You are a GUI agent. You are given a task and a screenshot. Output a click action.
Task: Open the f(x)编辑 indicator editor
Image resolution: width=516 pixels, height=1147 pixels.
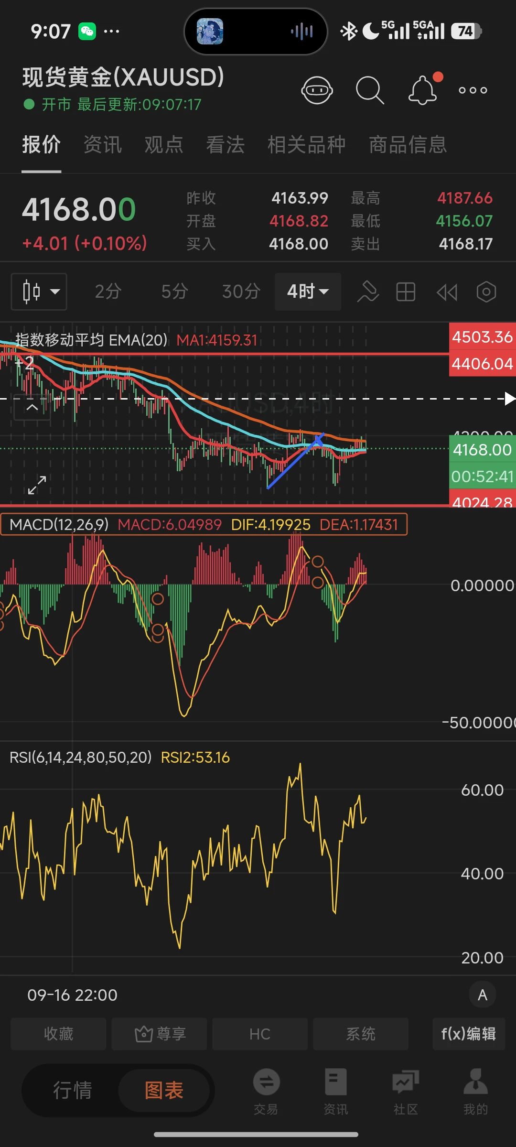coord(469,1034)
